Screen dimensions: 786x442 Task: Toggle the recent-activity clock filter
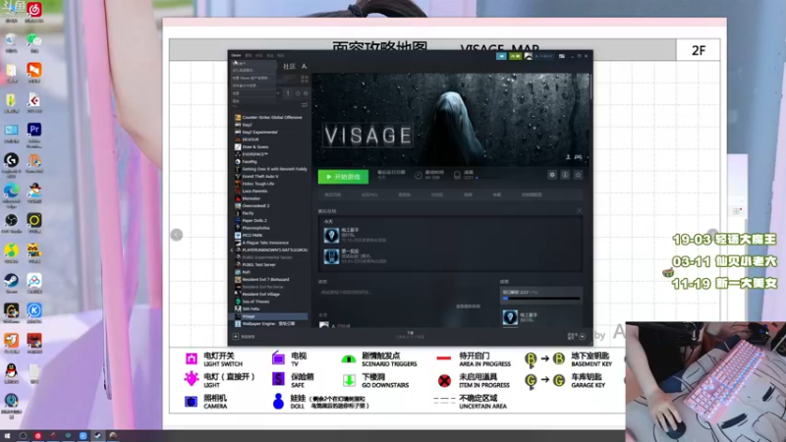(298, 93)
